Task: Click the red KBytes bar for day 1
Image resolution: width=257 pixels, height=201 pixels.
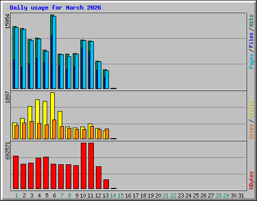Action: coord(16,172)
